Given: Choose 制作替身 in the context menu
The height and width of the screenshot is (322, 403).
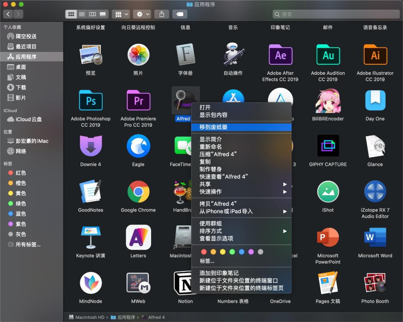Looking at the screenshot, I should pyautogui.click(x=241, y=169).
